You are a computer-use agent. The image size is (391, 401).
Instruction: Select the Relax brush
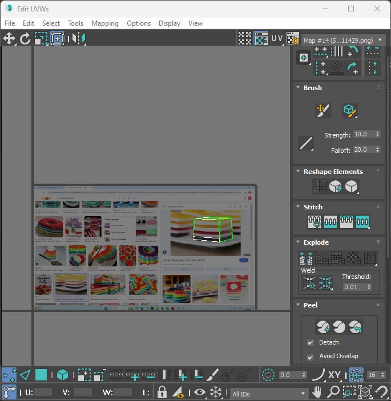pos(349,111)
